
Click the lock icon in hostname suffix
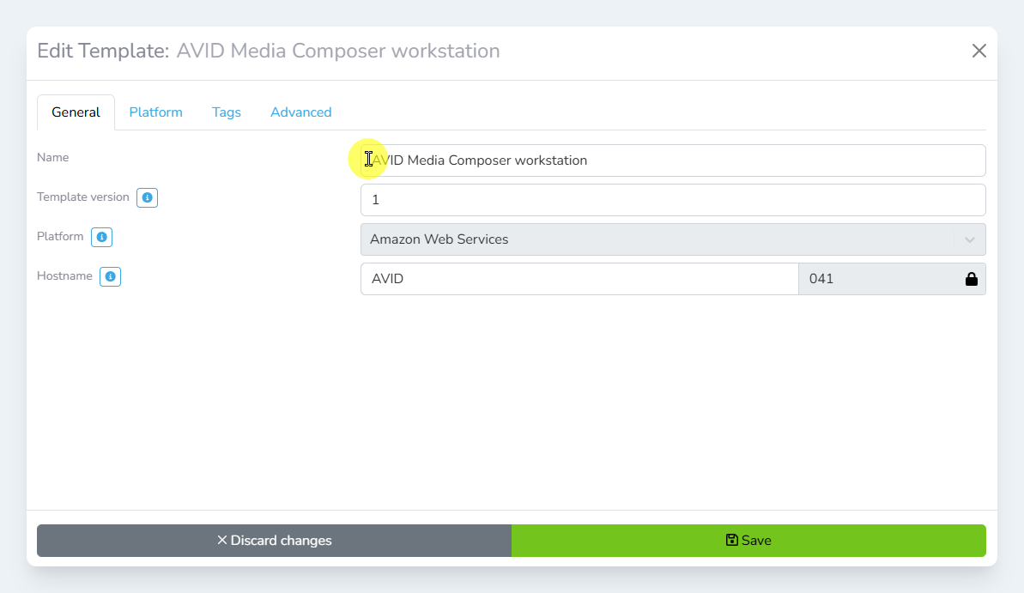click(x=971, y=279)
